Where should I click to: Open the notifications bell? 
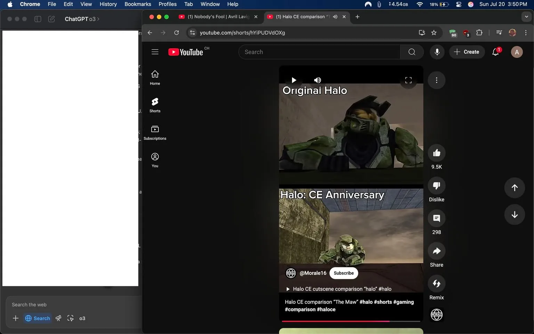495,52
